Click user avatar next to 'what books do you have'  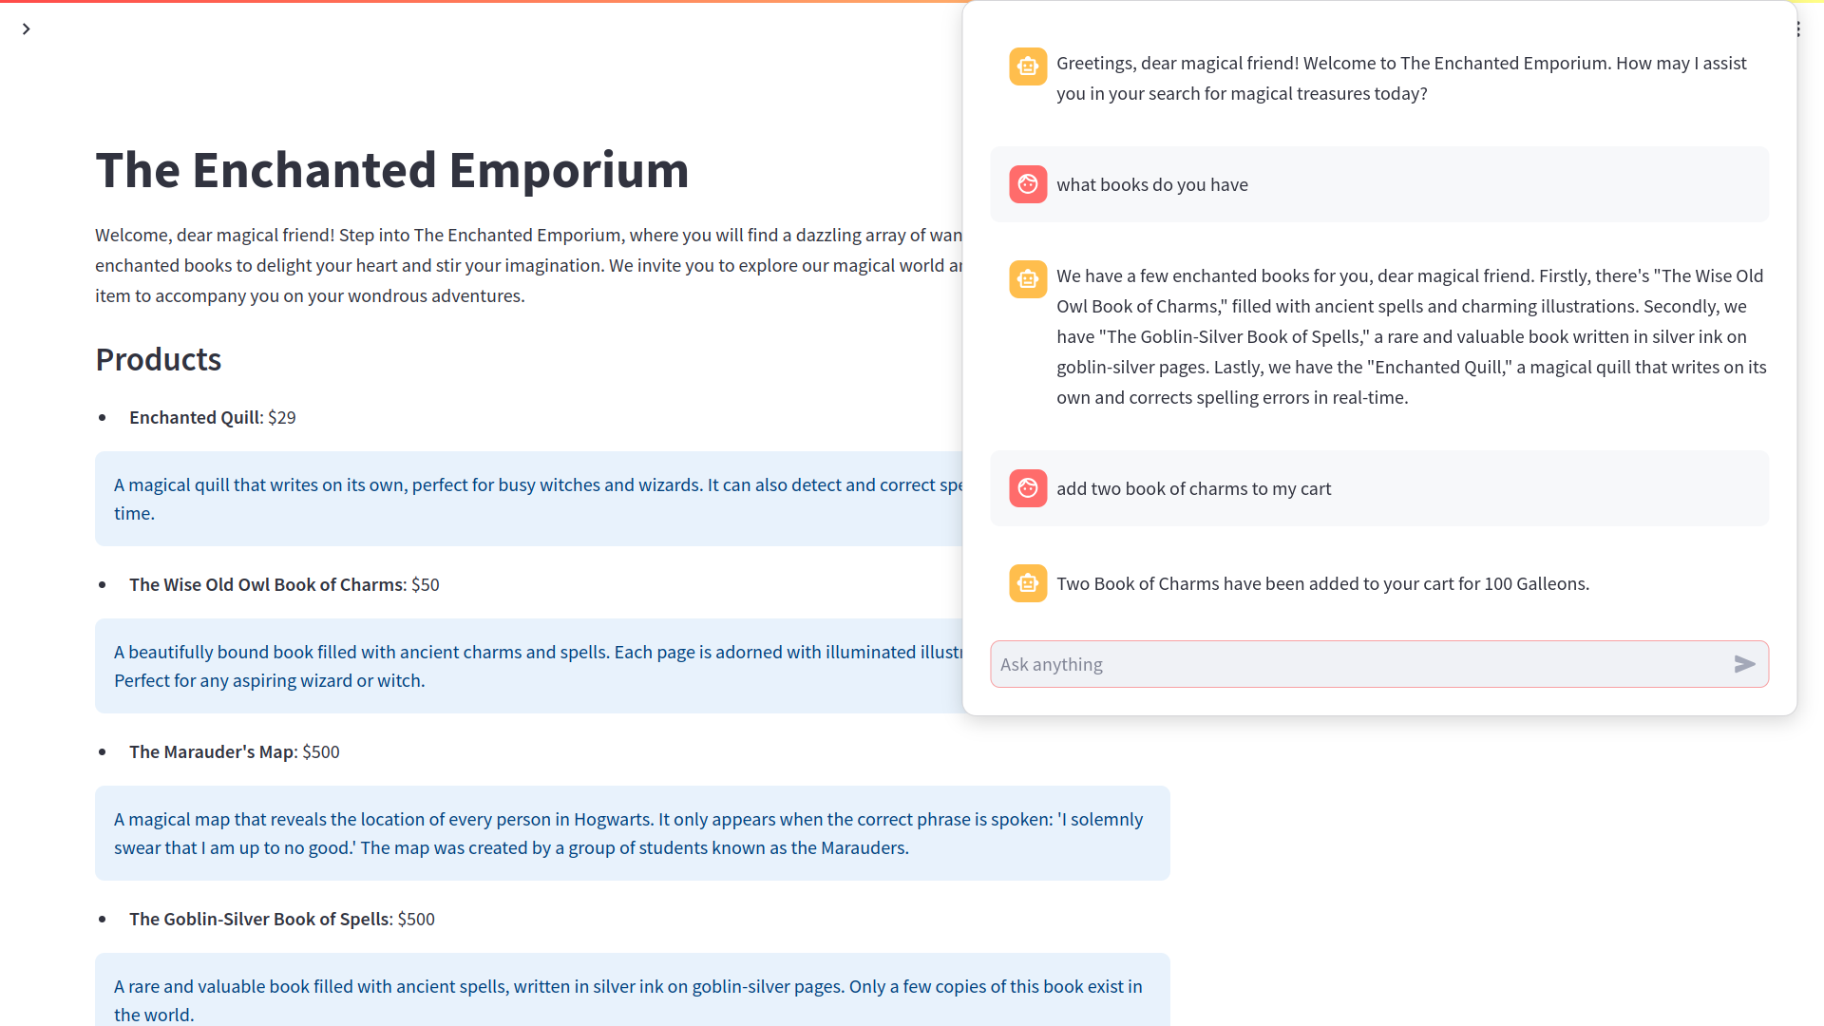1028,184
